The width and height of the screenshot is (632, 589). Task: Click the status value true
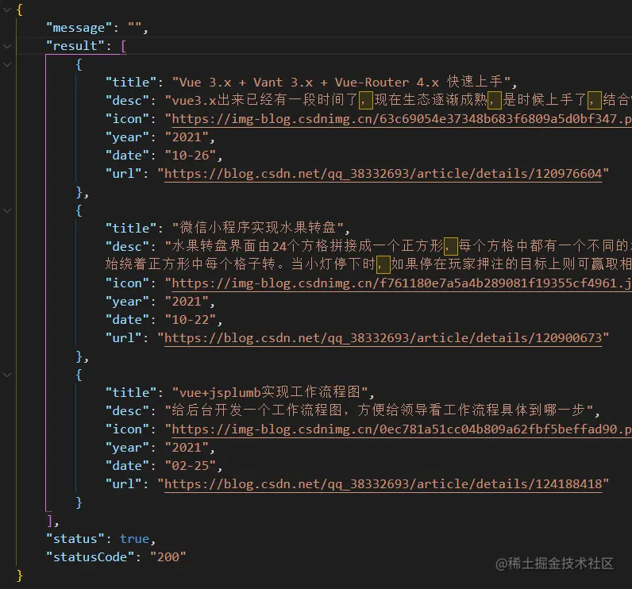pyautogui.click(x=134, y=539)
